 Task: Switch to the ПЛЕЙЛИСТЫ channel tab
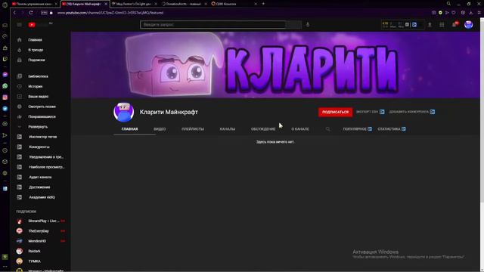pos(193,129)
